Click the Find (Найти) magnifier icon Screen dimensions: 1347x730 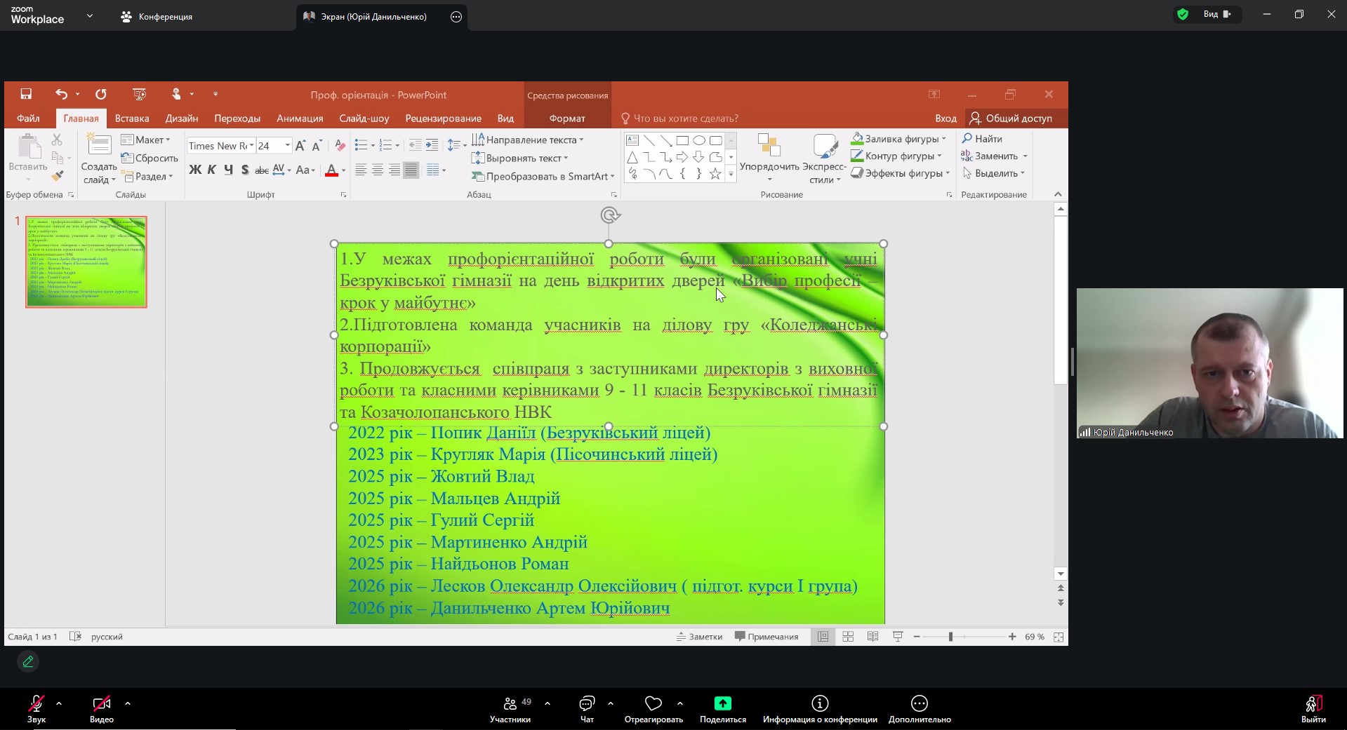(967, 139)
